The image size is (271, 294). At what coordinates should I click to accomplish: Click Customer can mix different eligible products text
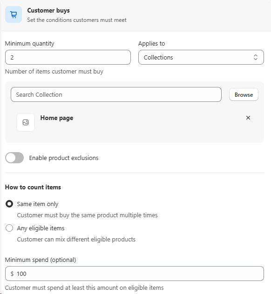[x=76, y=240]
